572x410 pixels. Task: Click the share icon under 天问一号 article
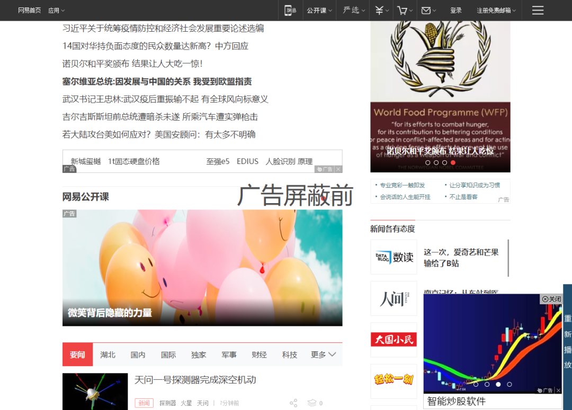pos(293,403)
